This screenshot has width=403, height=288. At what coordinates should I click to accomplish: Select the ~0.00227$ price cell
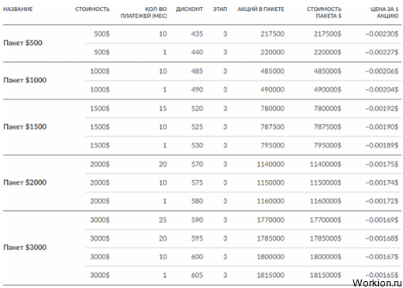point(382,53)
